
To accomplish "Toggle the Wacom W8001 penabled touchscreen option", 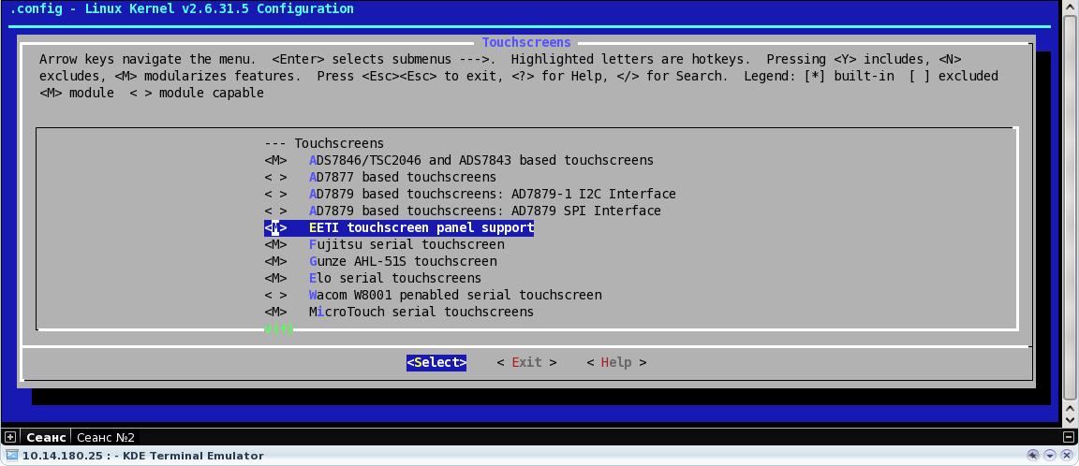I will [x=275, y=295].
